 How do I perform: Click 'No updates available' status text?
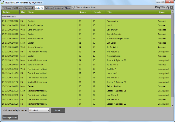point(85,7)
